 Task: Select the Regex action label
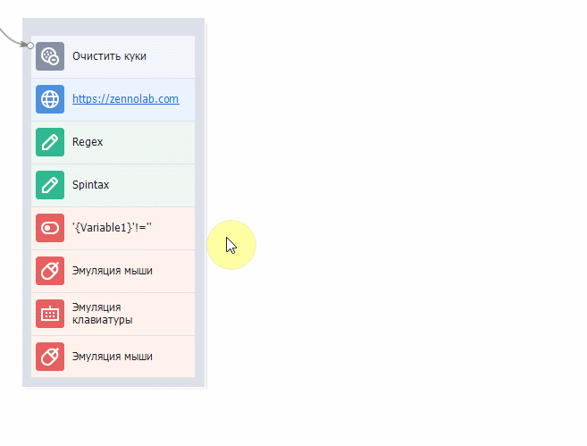[x=88, y=142]
